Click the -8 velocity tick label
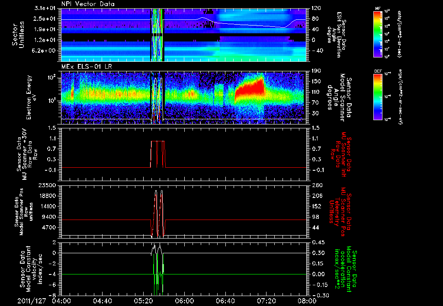Screen dimensions: 443x306 pyautogui.click(x=53, y=296)
